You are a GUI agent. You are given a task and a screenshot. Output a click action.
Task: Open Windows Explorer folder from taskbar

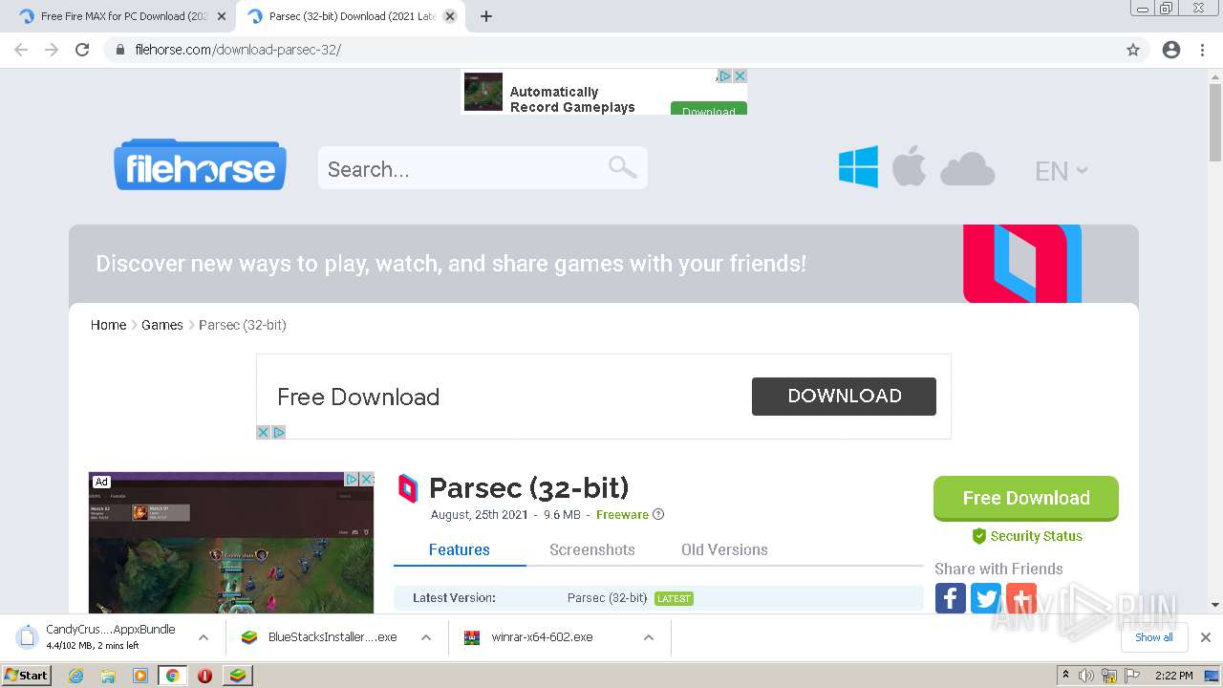coord(108,676)
